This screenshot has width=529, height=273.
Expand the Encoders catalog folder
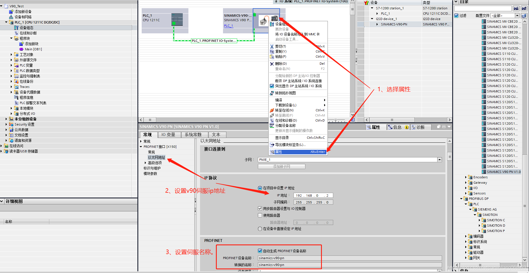point(466,177)
